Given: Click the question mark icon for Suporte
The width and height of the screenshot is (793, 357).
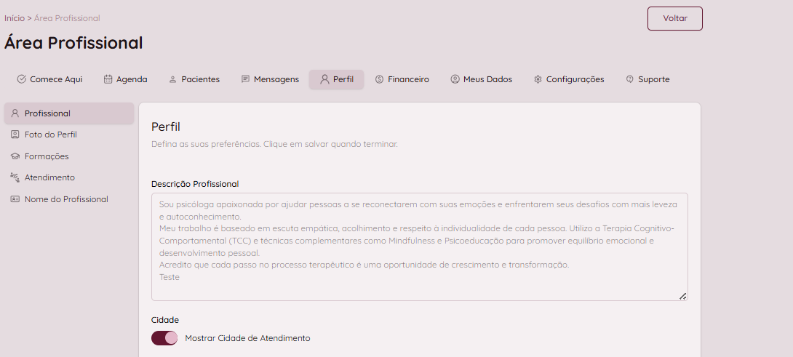Looking at the screenshot, I should [629, 79].
